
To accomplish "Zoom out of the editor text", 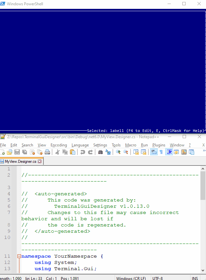I will [126, 152].
